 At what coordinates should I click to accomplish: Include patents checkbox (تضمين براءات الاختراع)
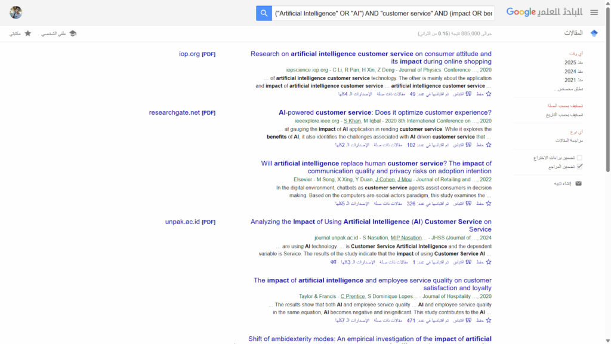click(x=579, y=158)
